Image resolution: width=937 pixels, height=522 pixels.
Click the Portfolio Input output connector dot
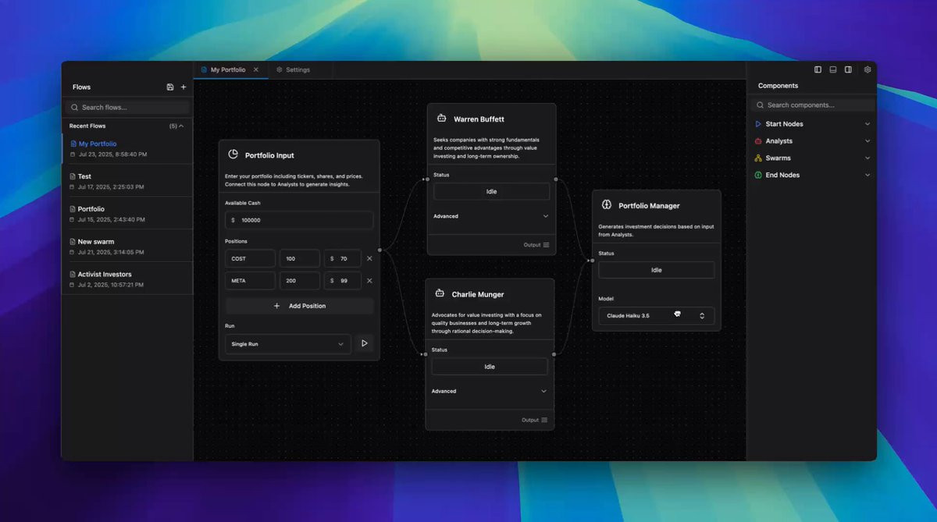[x=379, y=250]
